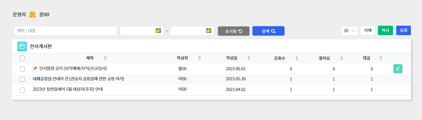Screen dimensions: 422x120
Task: Sort by 작성일 column arrows
Action: [249, 58]
